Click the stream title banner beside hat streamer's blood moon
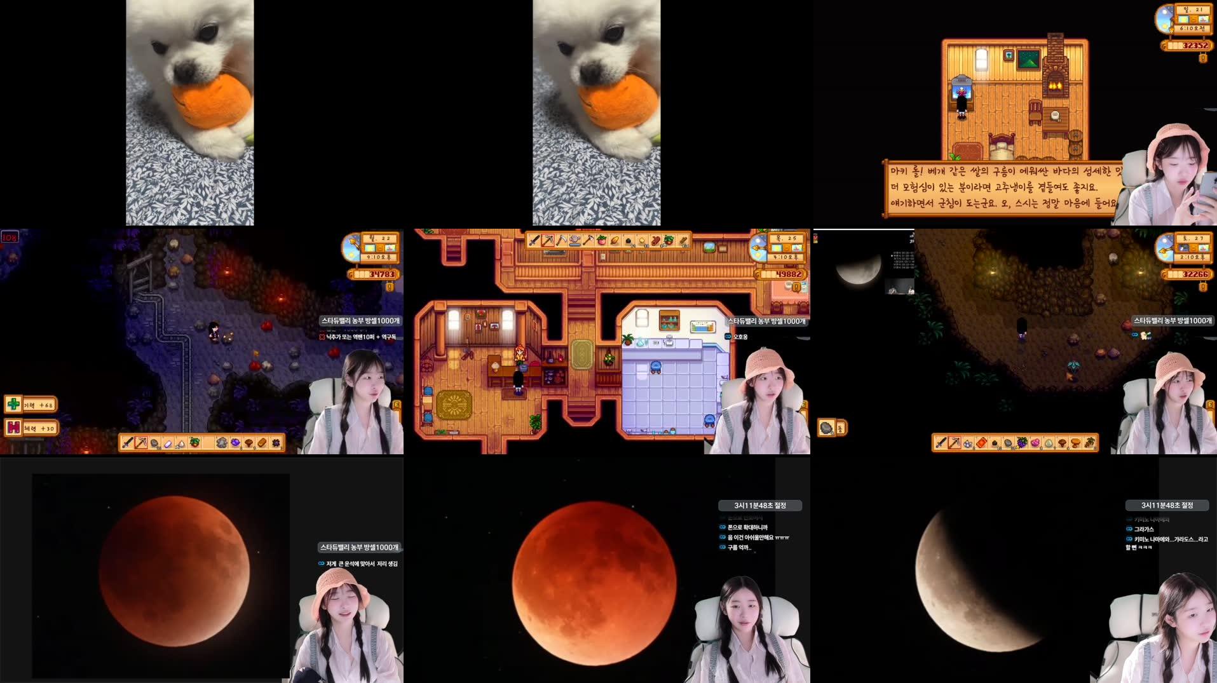Image resolution: width=1217 pixels, height=683 pixels. click(x=359, y=547)
